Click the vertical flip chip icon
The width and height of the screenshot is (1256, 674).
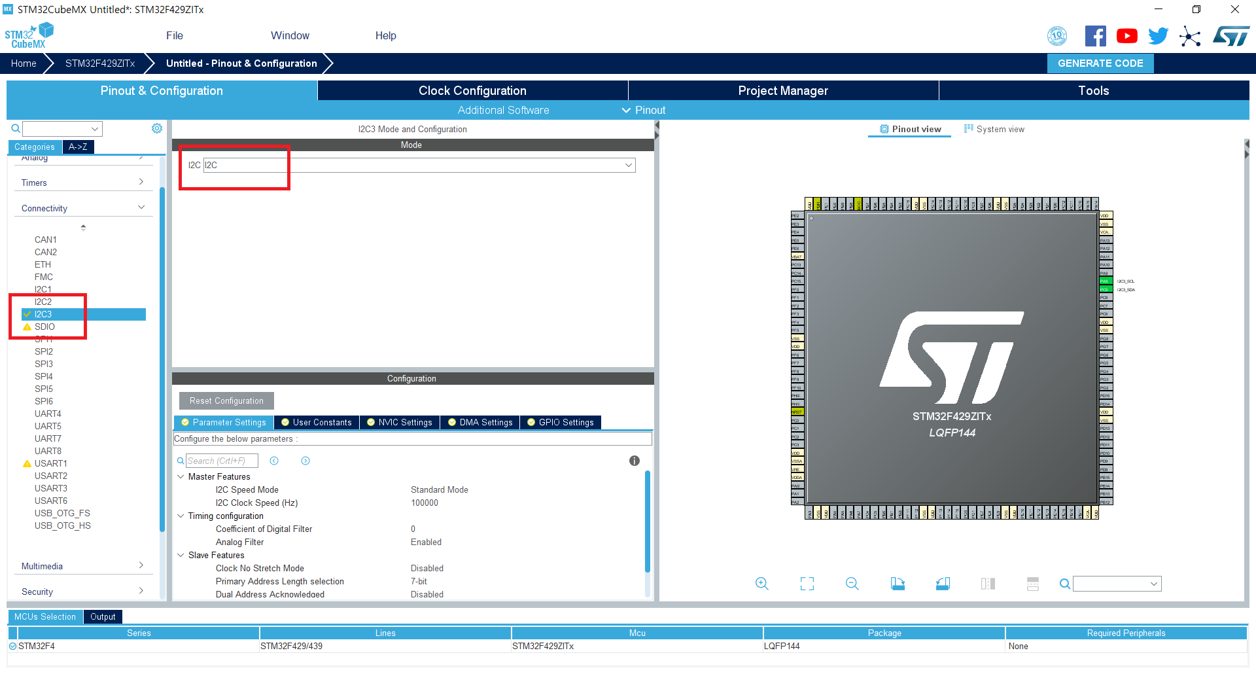(988, 584)
